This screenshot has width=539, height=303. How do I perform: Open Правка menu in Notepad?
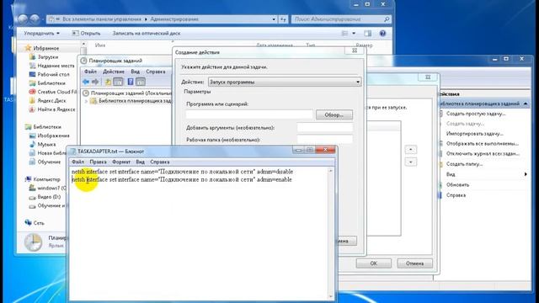tap(98, 162)
